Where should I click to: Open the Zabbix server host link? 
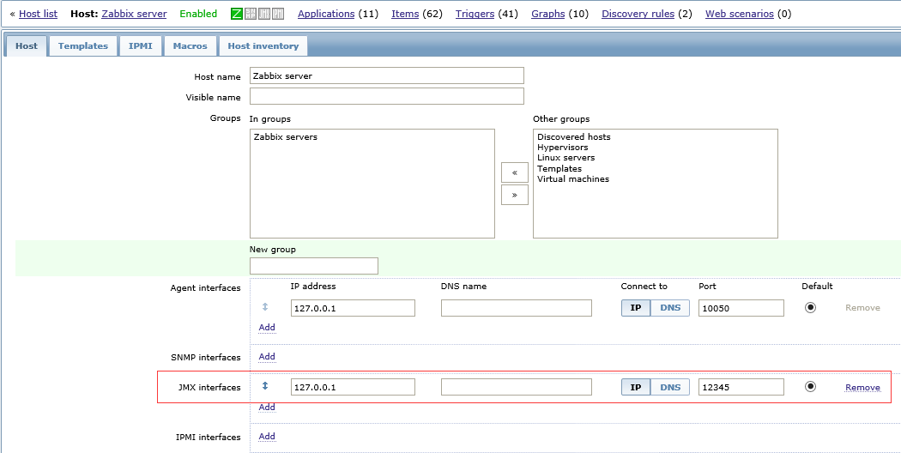point(134,14)
